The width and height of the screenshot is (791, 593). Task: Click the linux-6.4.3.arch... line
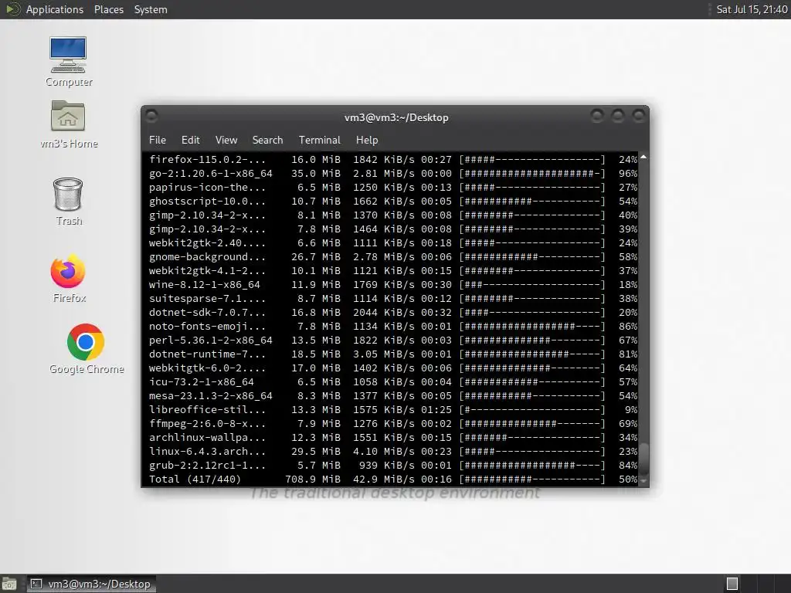tap(393, 451)
